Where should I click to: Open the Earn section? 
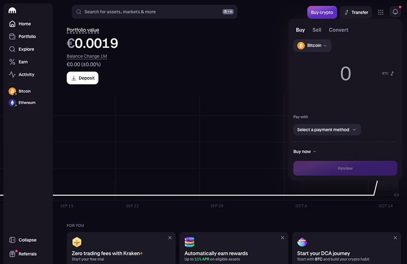click(19, 62)
